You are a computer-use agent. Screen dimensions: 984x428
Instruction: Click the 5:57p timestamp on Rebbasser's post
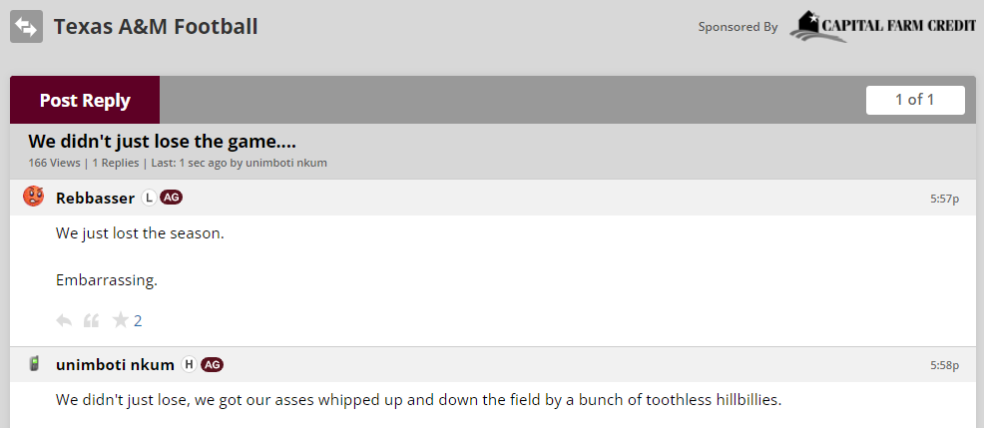(944, 199)
